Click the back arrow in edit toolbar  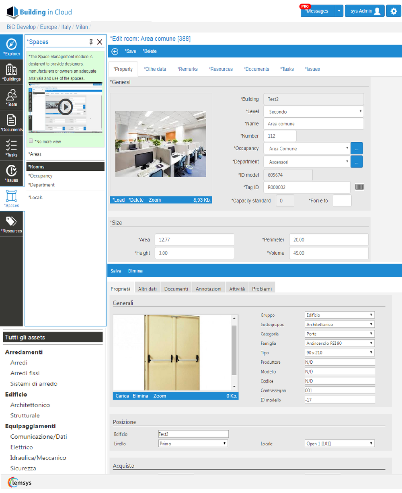(x=115, y=51)
